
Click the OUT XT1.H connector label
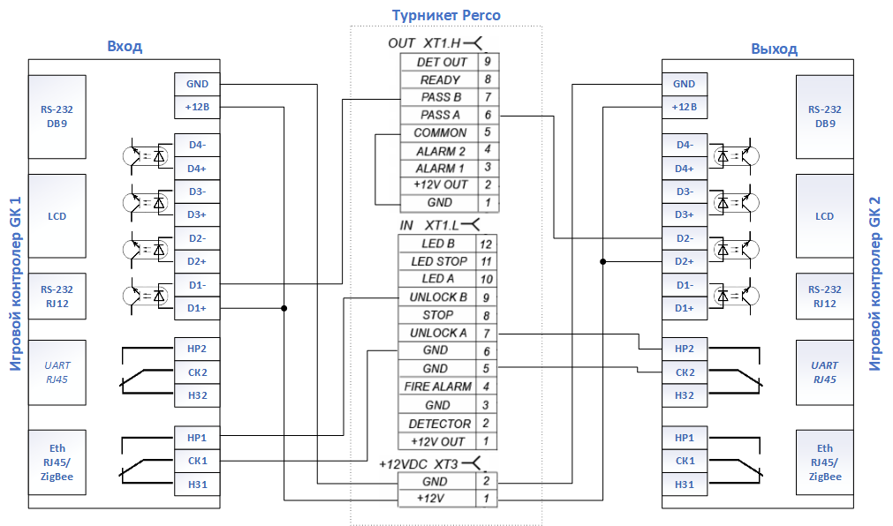pos(424,43)
